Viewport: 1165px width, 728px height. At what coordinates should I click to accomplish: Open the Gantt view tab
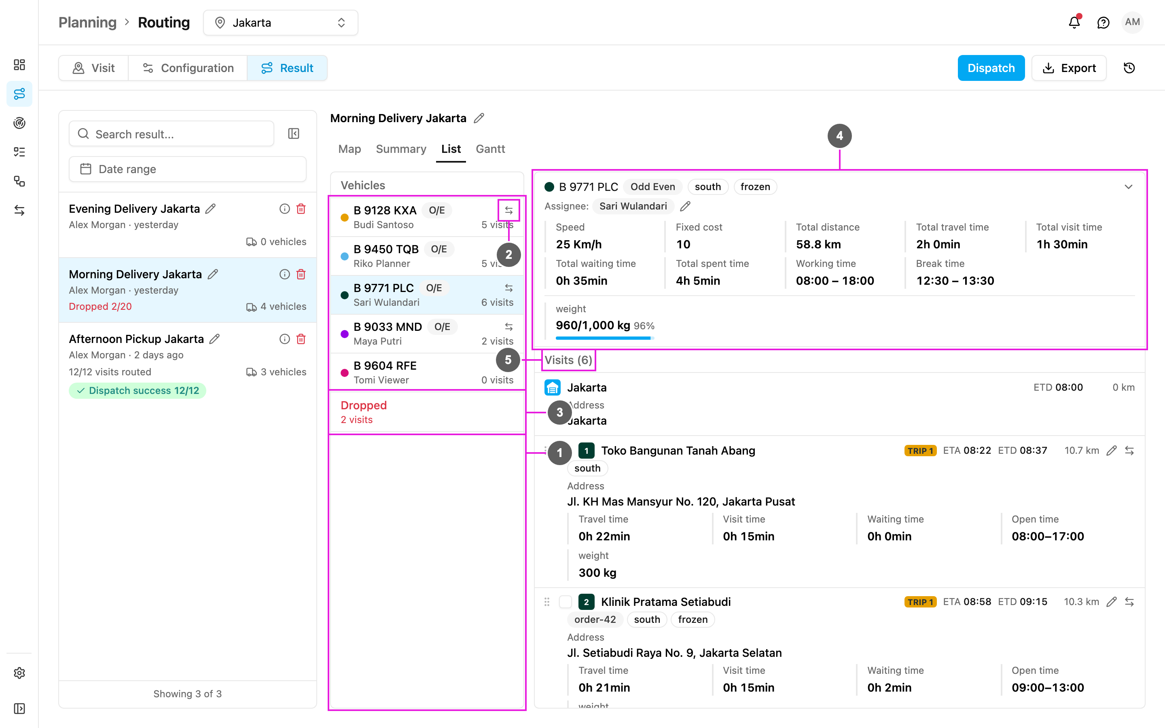coord(490,149)
